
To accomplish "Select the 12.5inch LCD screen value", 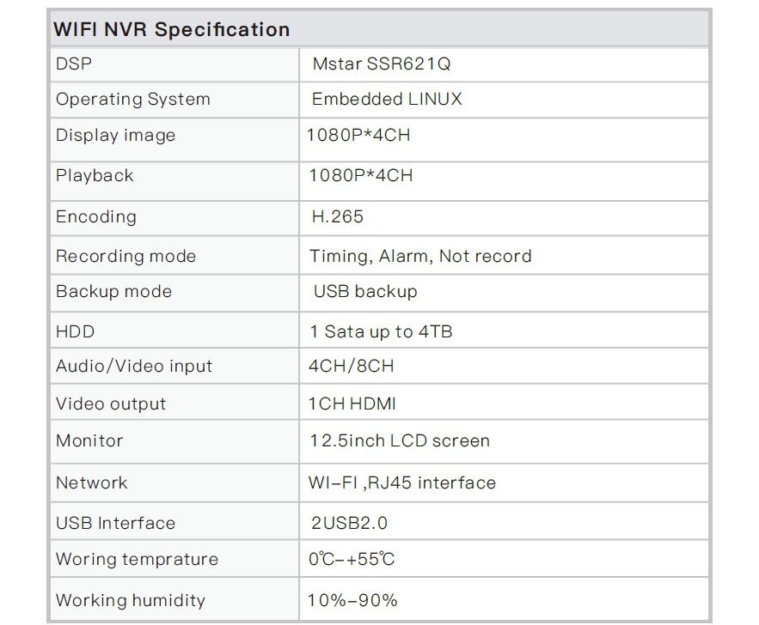I will 400,440.
